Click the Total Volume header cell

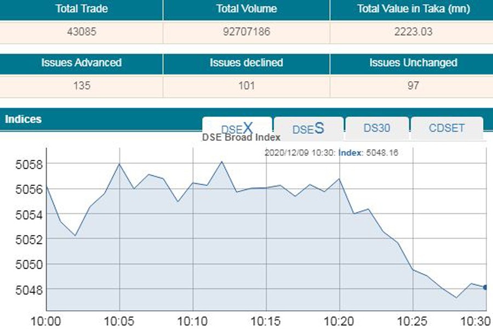coord(246,9)
